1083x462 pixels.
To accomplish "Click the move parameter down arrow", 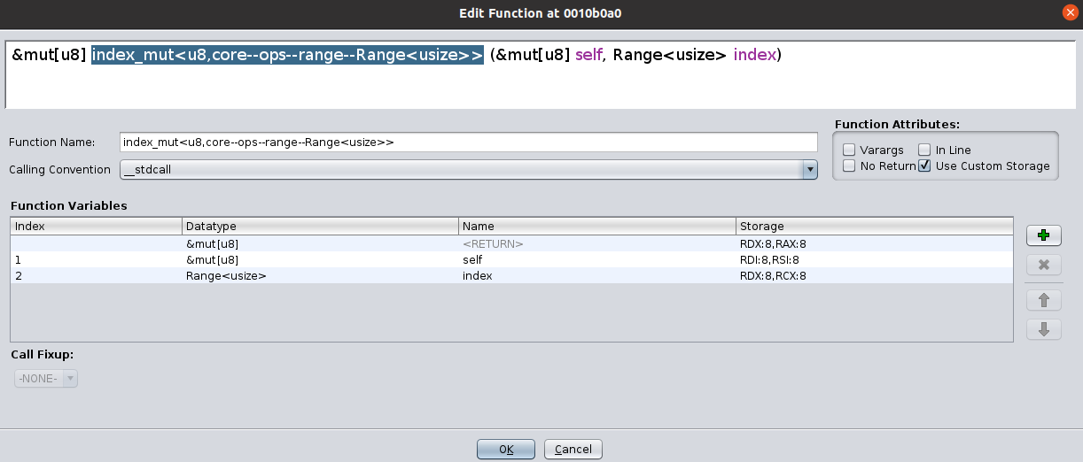I will (x=1043, y=329).
